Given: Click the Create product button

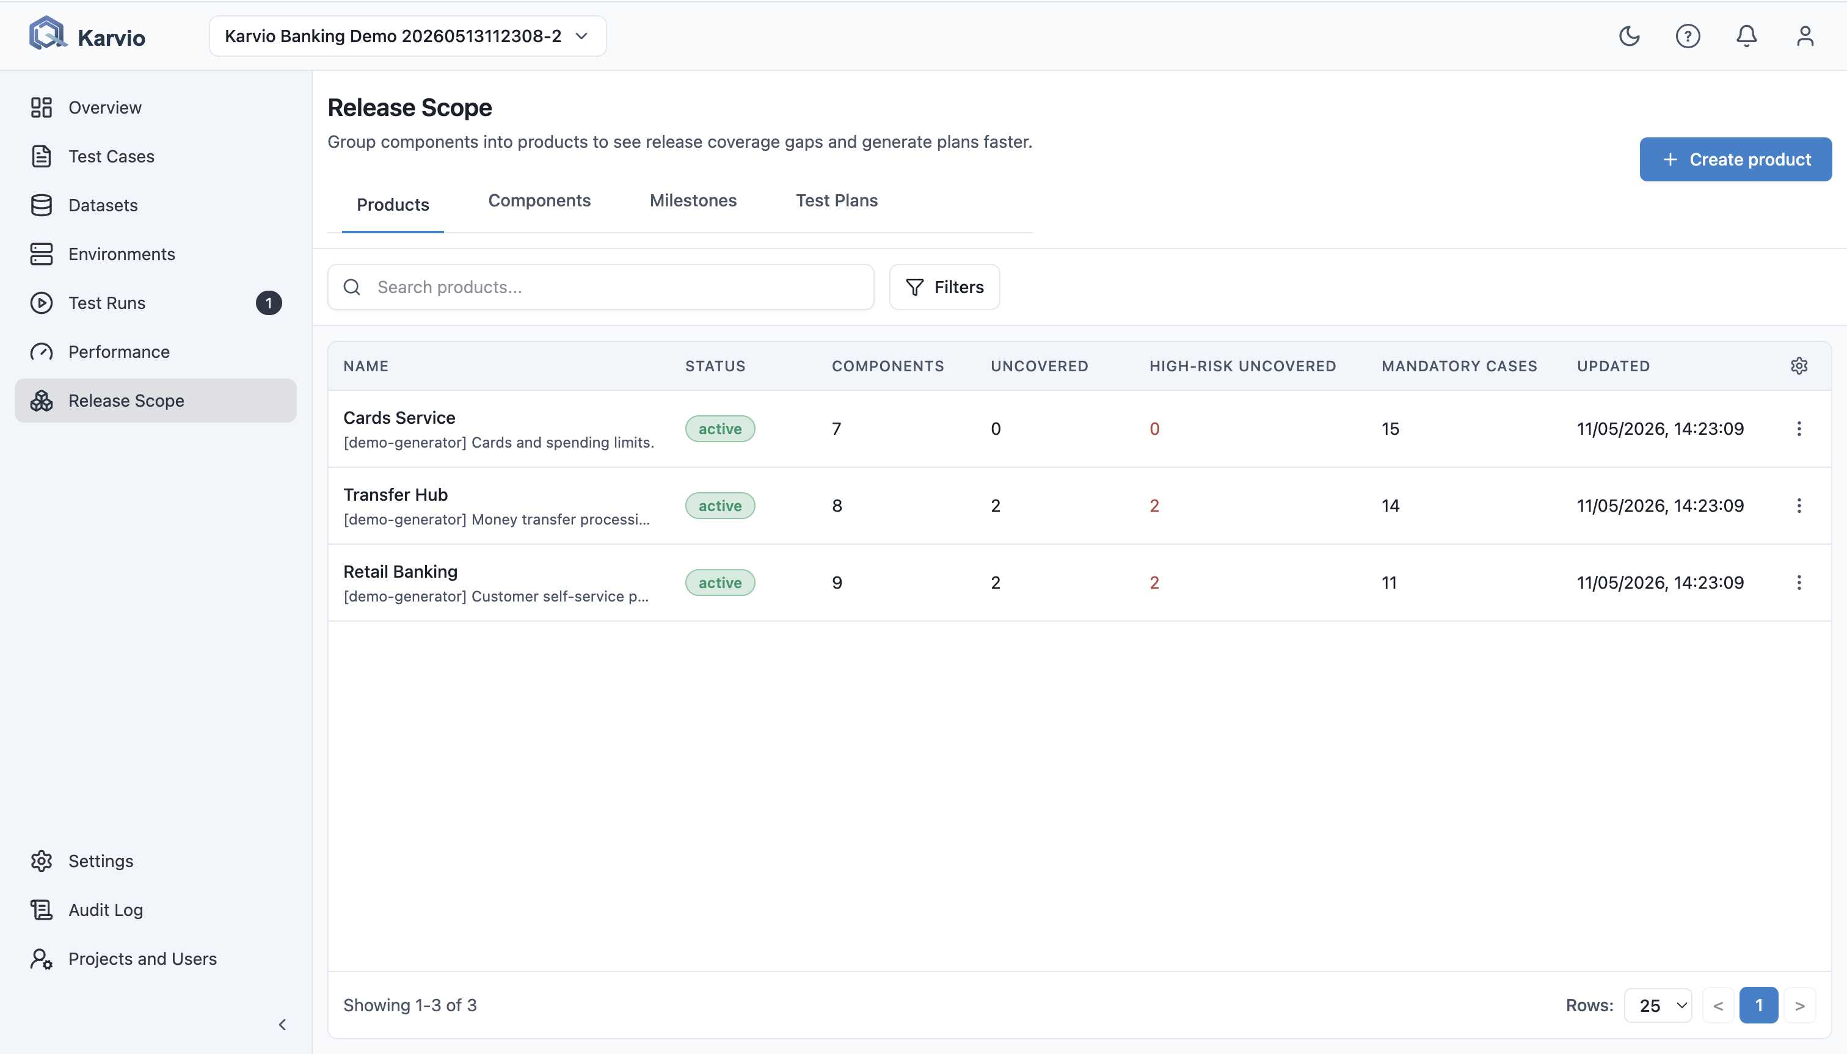Looking at the screenshot, I should click(x=1735, y=159).
